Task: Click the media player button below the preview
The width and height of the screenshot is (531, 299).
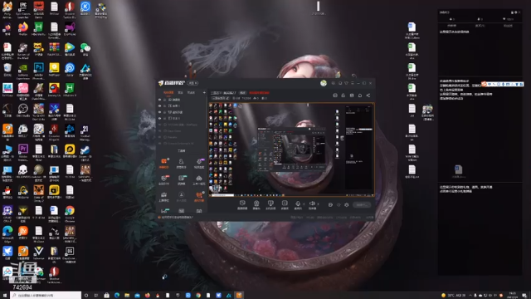Action: click(285, 205)
